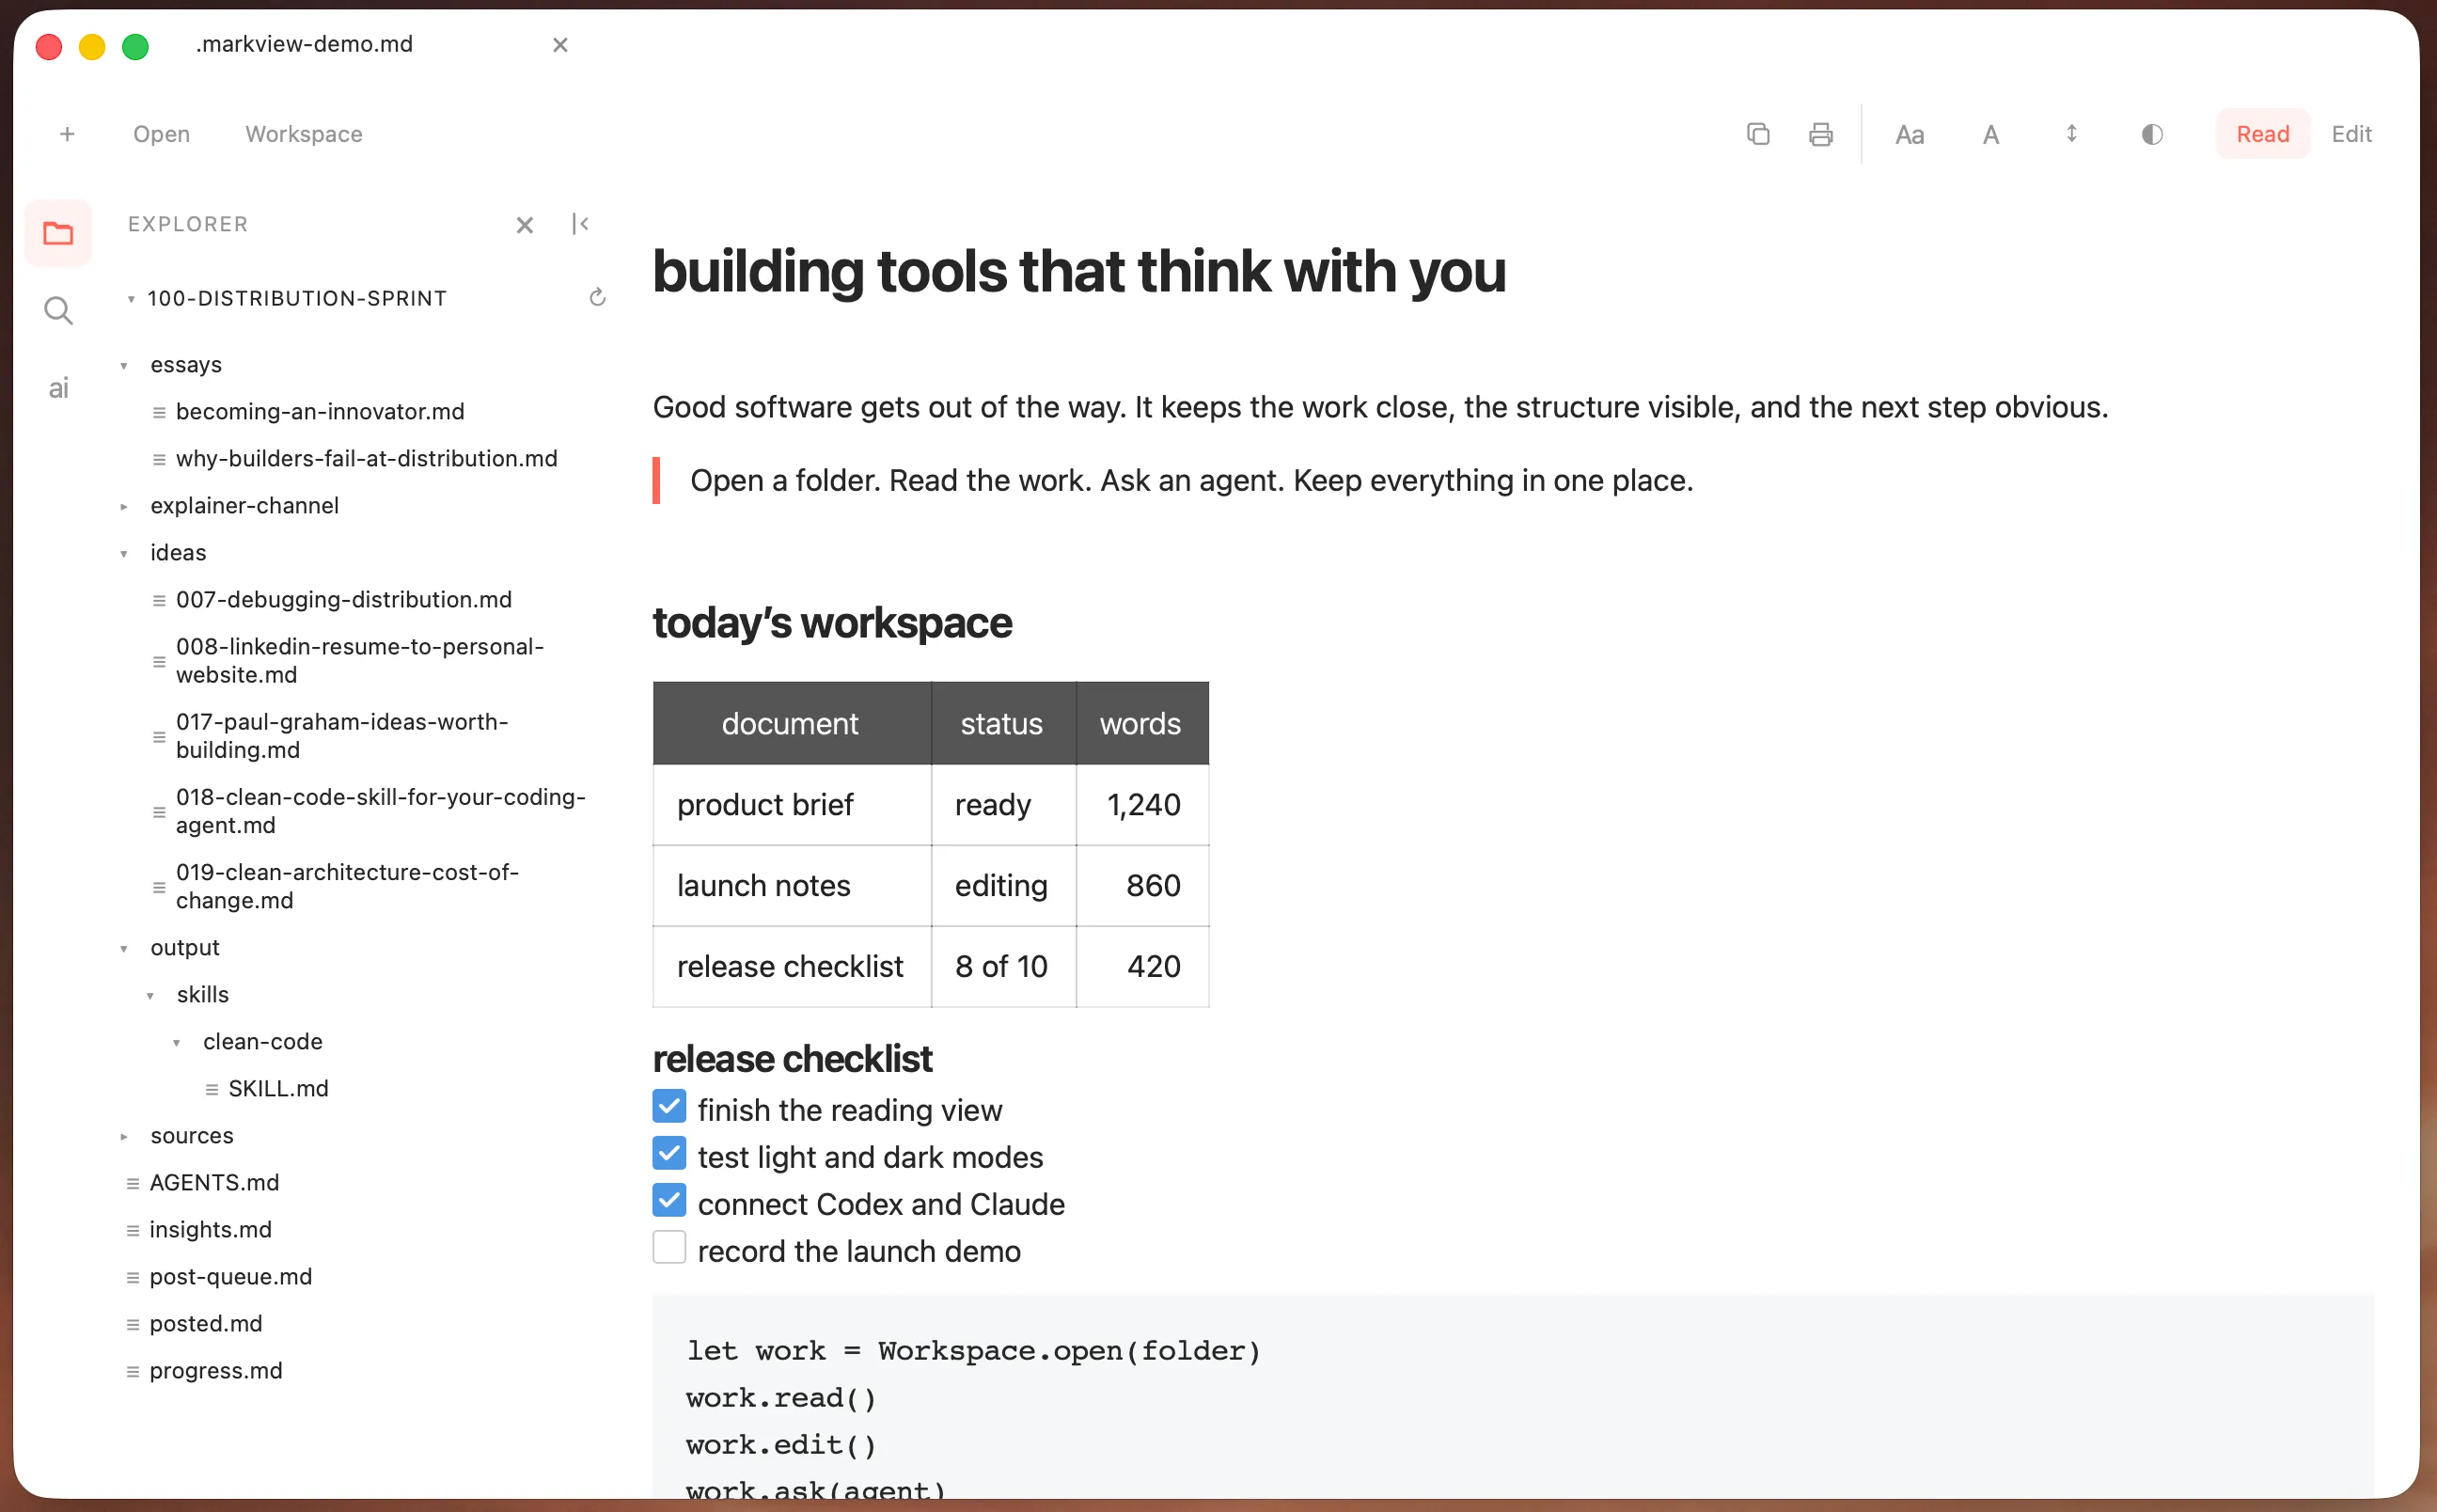Select the .markview-demo.md tab
2437x1512 pixels.
tap(304, 44)
